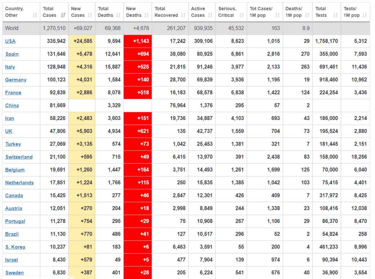Click the Total Deaths header label

point(105,12)
